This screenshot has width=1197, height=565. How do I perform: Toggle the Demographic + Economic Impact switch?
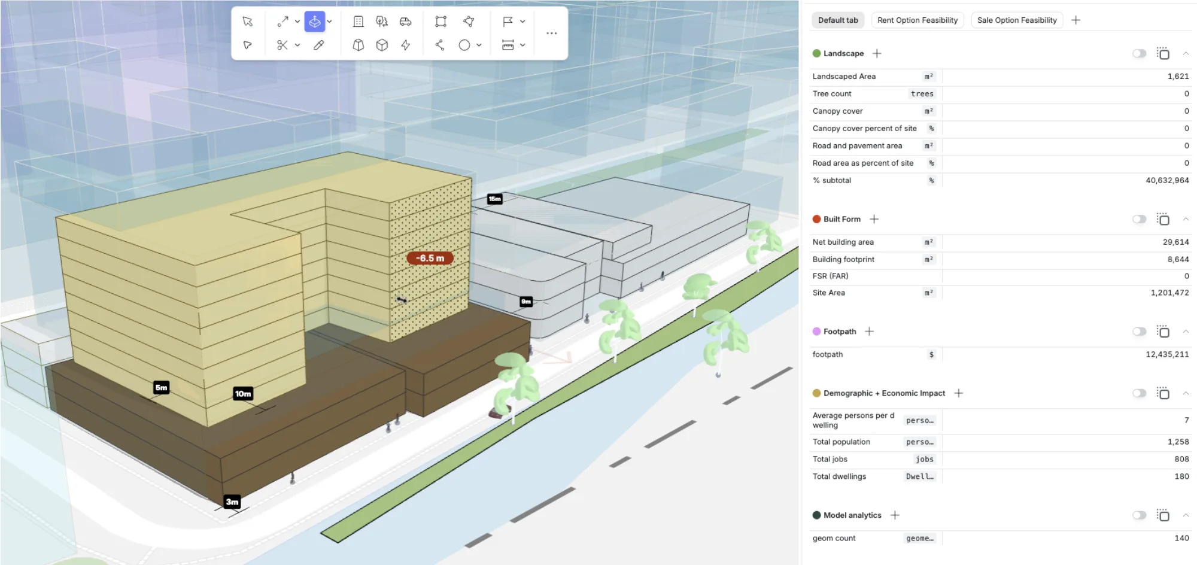click(1139, 393)
